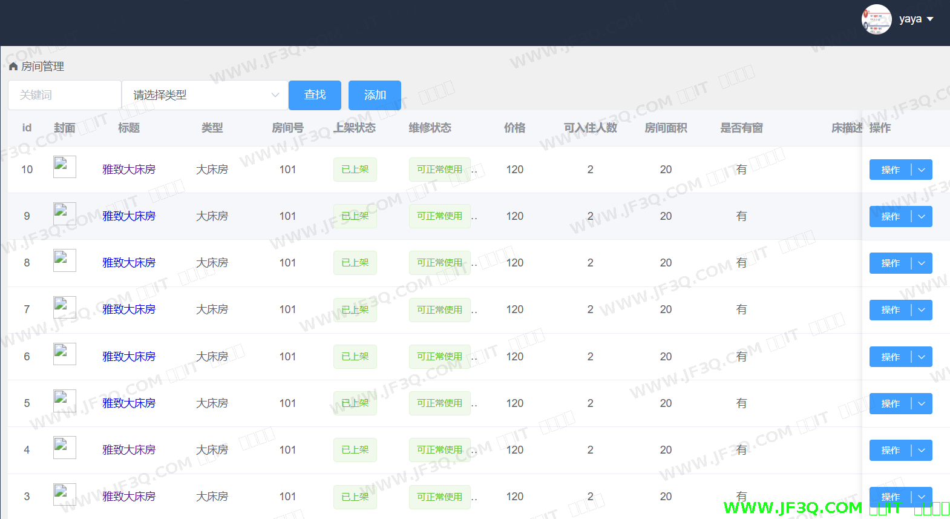Click the 关键词 keyword input field

[x=64, y=95]
